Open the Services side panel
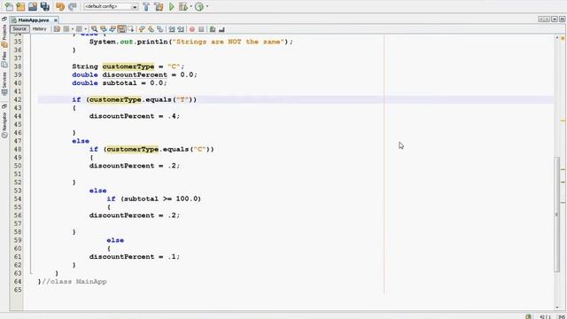The height and width of the screenshot is (319, 567). click(4, 84)
